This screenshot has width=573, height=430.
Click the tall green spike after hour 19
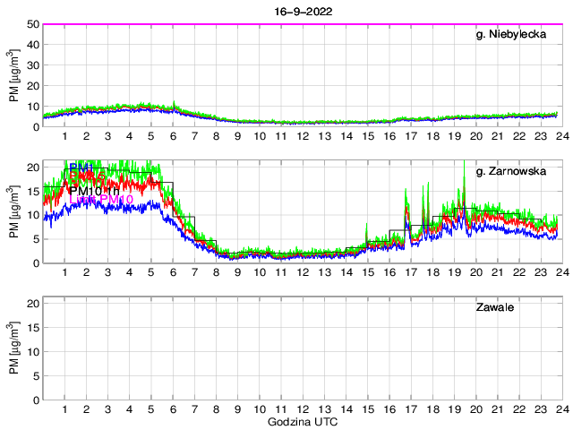464,164
